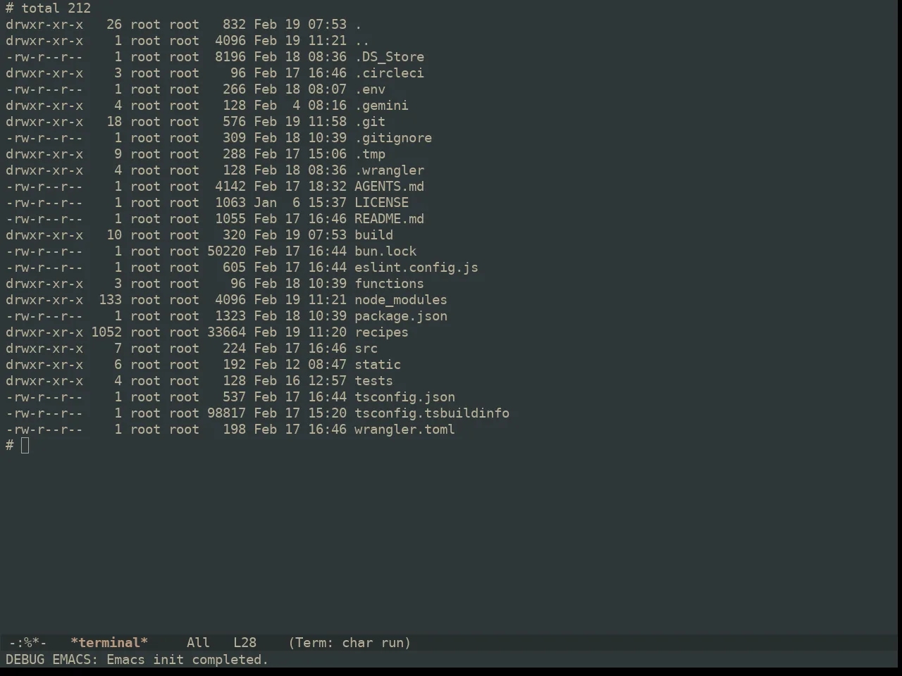Click the 8196 size of .DS_Store
Viewport: 902px width, 676px height.
point(230,57)
